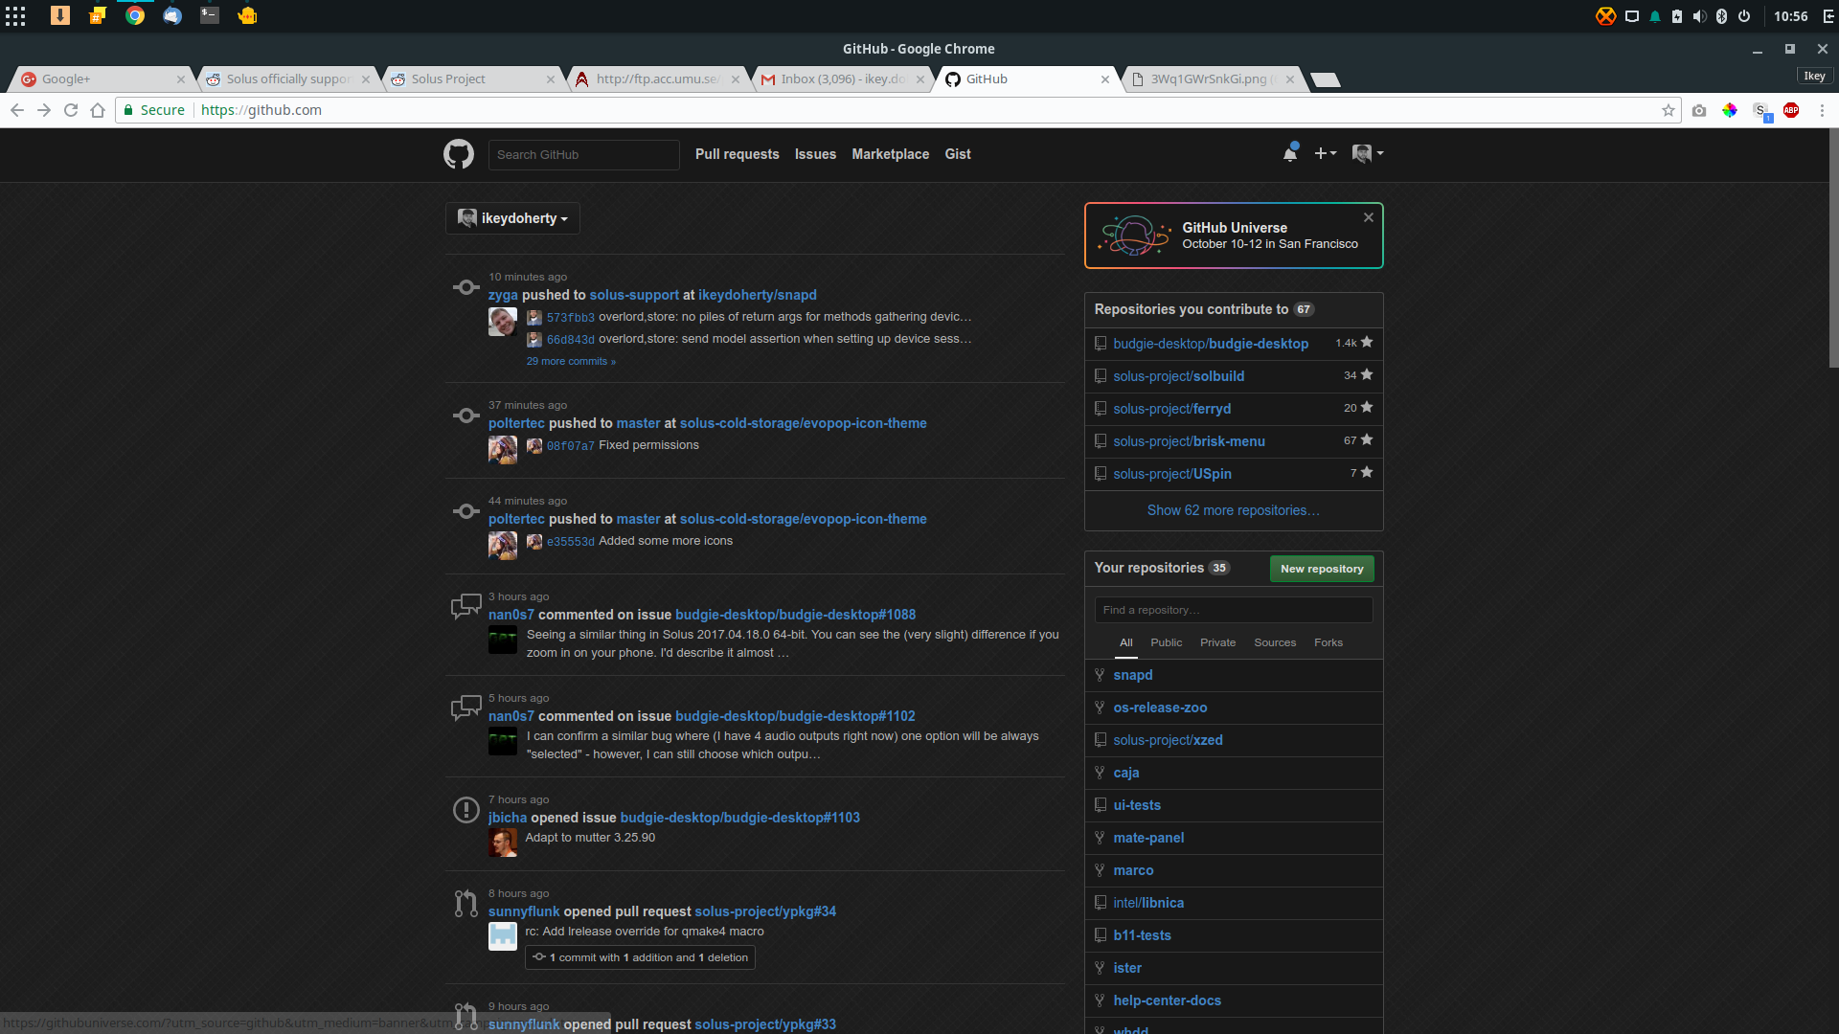Open Marketplace page
This screenshot has height=1034, width=1839.
[890, 154]
